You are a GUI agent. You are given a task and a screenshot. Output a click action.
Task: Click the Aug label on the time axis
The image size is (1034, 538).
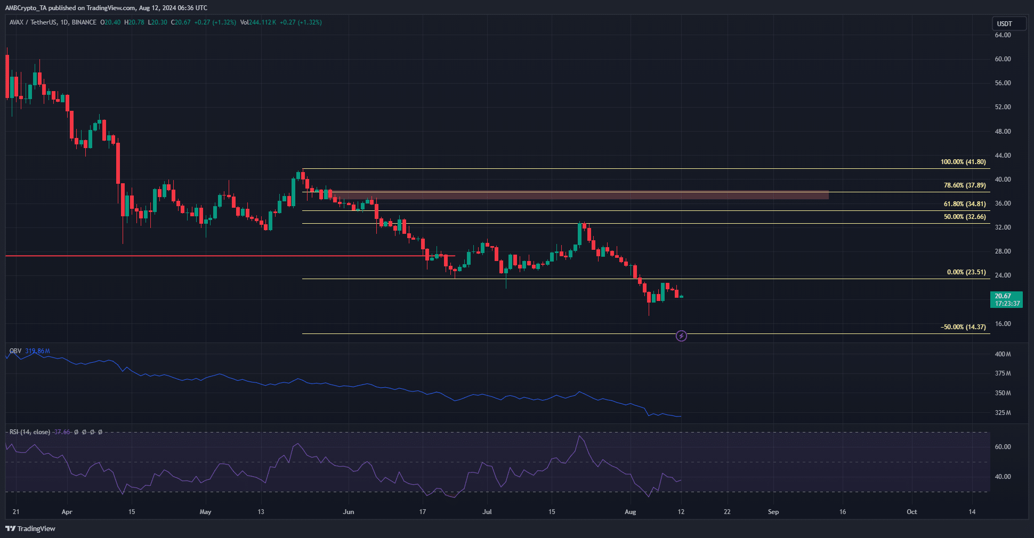tap(630, 512)
